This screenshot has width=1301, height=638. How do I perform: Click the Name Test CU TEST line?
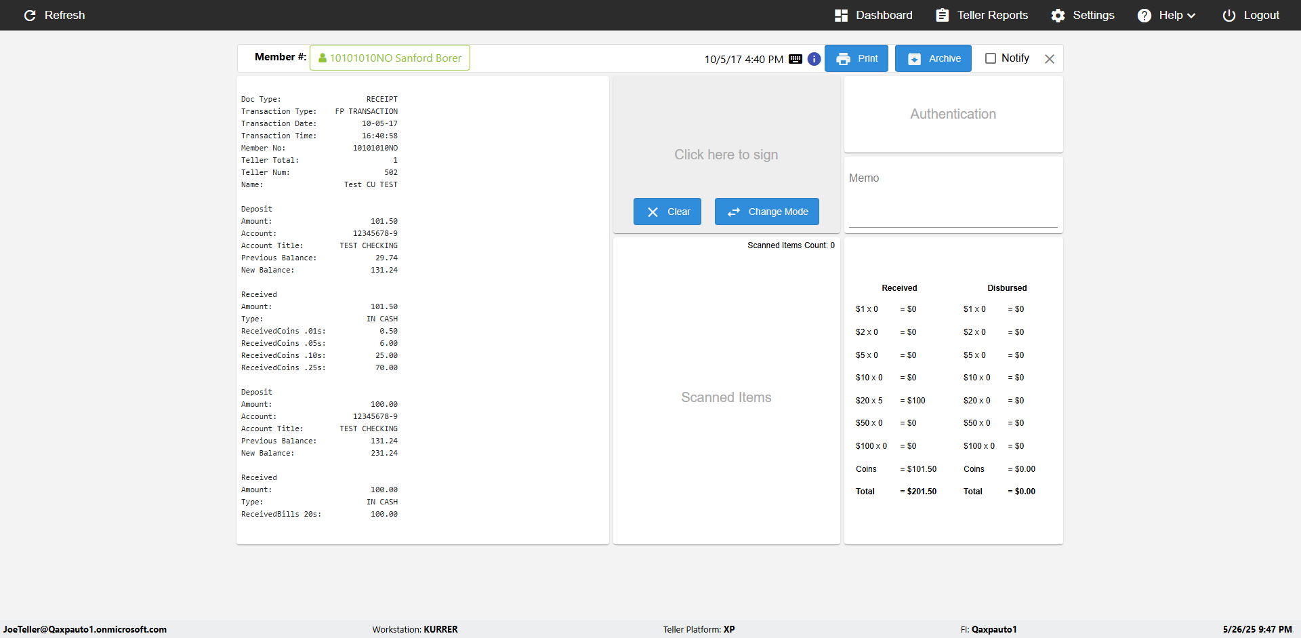[x=319, y=184]
